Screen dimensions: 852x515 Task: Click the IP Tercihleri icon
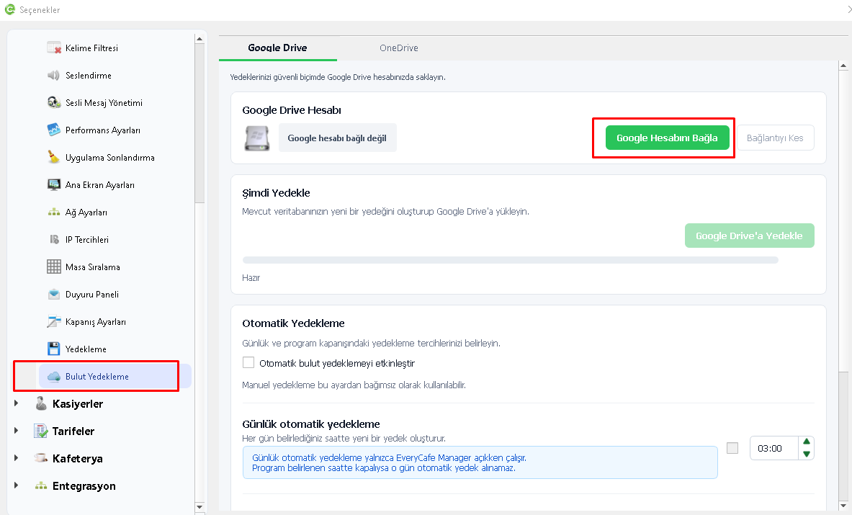(x=54, y=239)
